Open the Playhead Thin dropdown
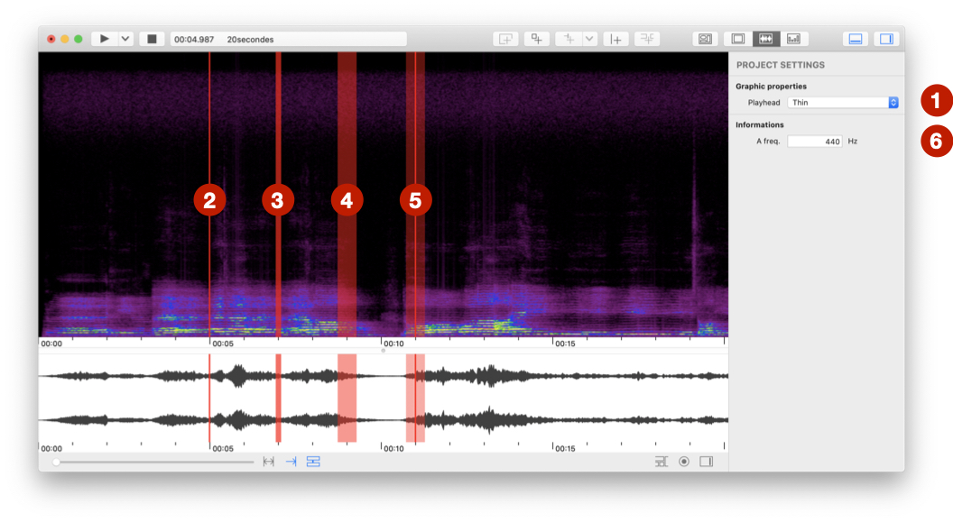953x522 pixels. (843, 103)
